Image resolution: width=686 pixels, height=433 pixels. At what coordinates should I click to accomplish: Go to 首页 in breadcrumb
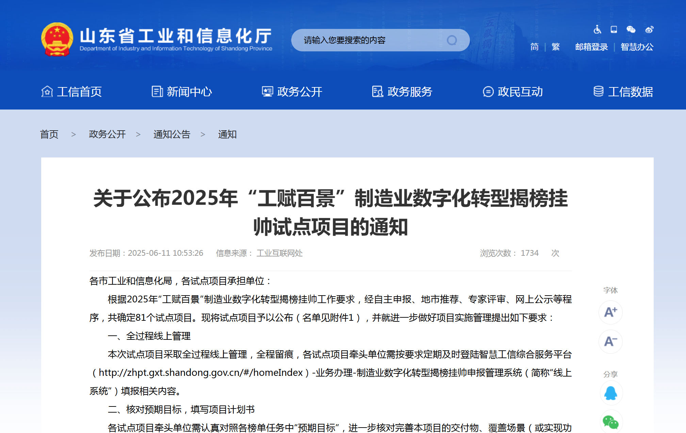click(49, 134)
